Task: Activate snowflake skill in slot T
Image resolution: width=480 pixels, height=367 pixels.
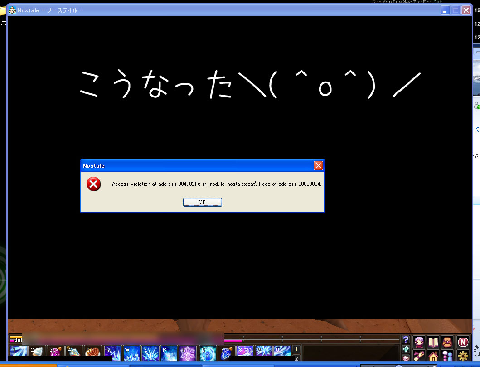Action: coord(187,353)
